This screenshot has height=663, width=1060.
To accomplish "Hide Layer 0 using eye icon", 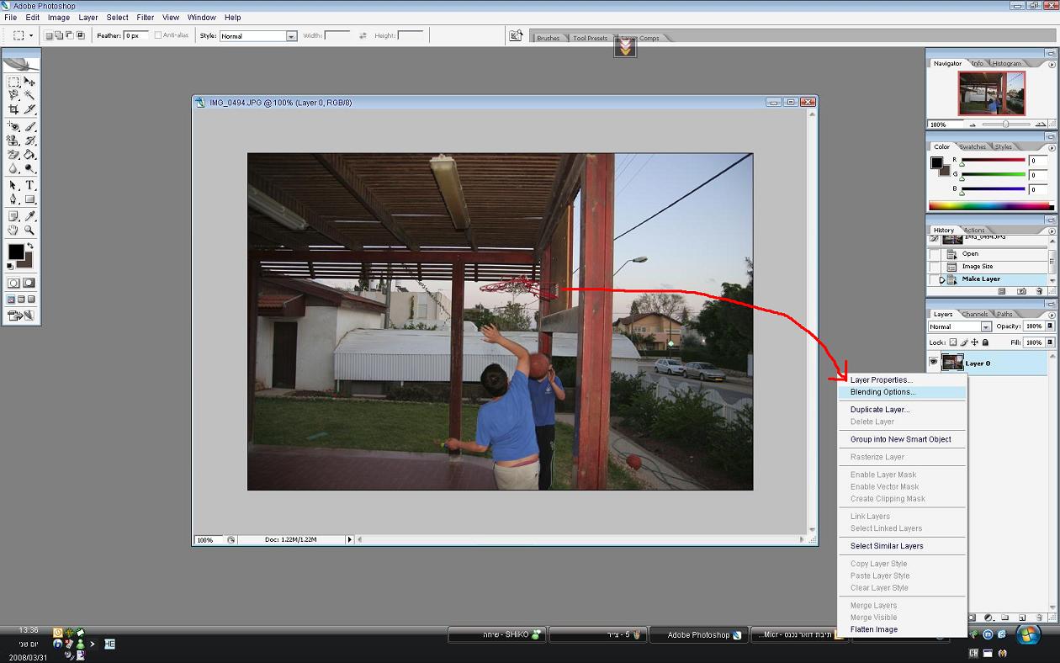I will 933,363.
